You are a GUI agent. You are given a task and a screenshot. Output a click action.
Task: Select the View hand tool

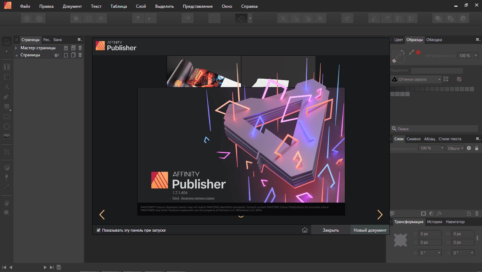pyautogui.click(x=7, y=203)
